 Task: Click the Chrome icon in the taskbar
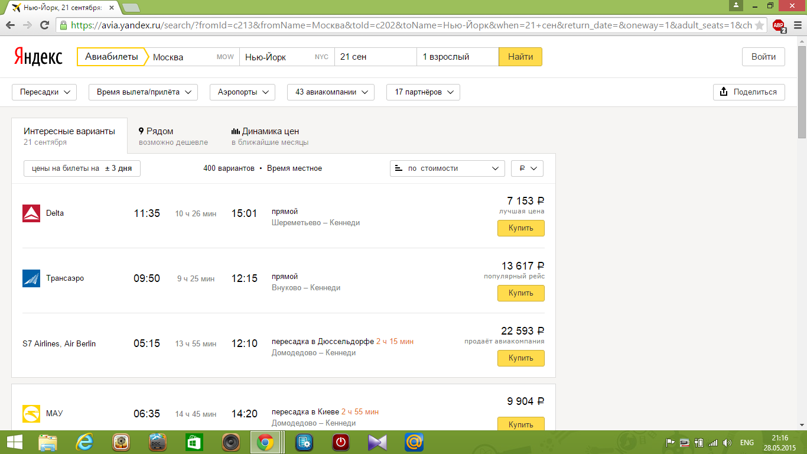[265, 442]
